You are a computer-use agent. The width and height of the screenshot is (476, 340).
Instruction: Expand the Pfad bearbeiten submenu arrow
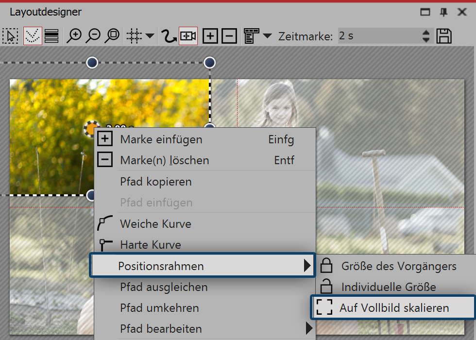309,328
